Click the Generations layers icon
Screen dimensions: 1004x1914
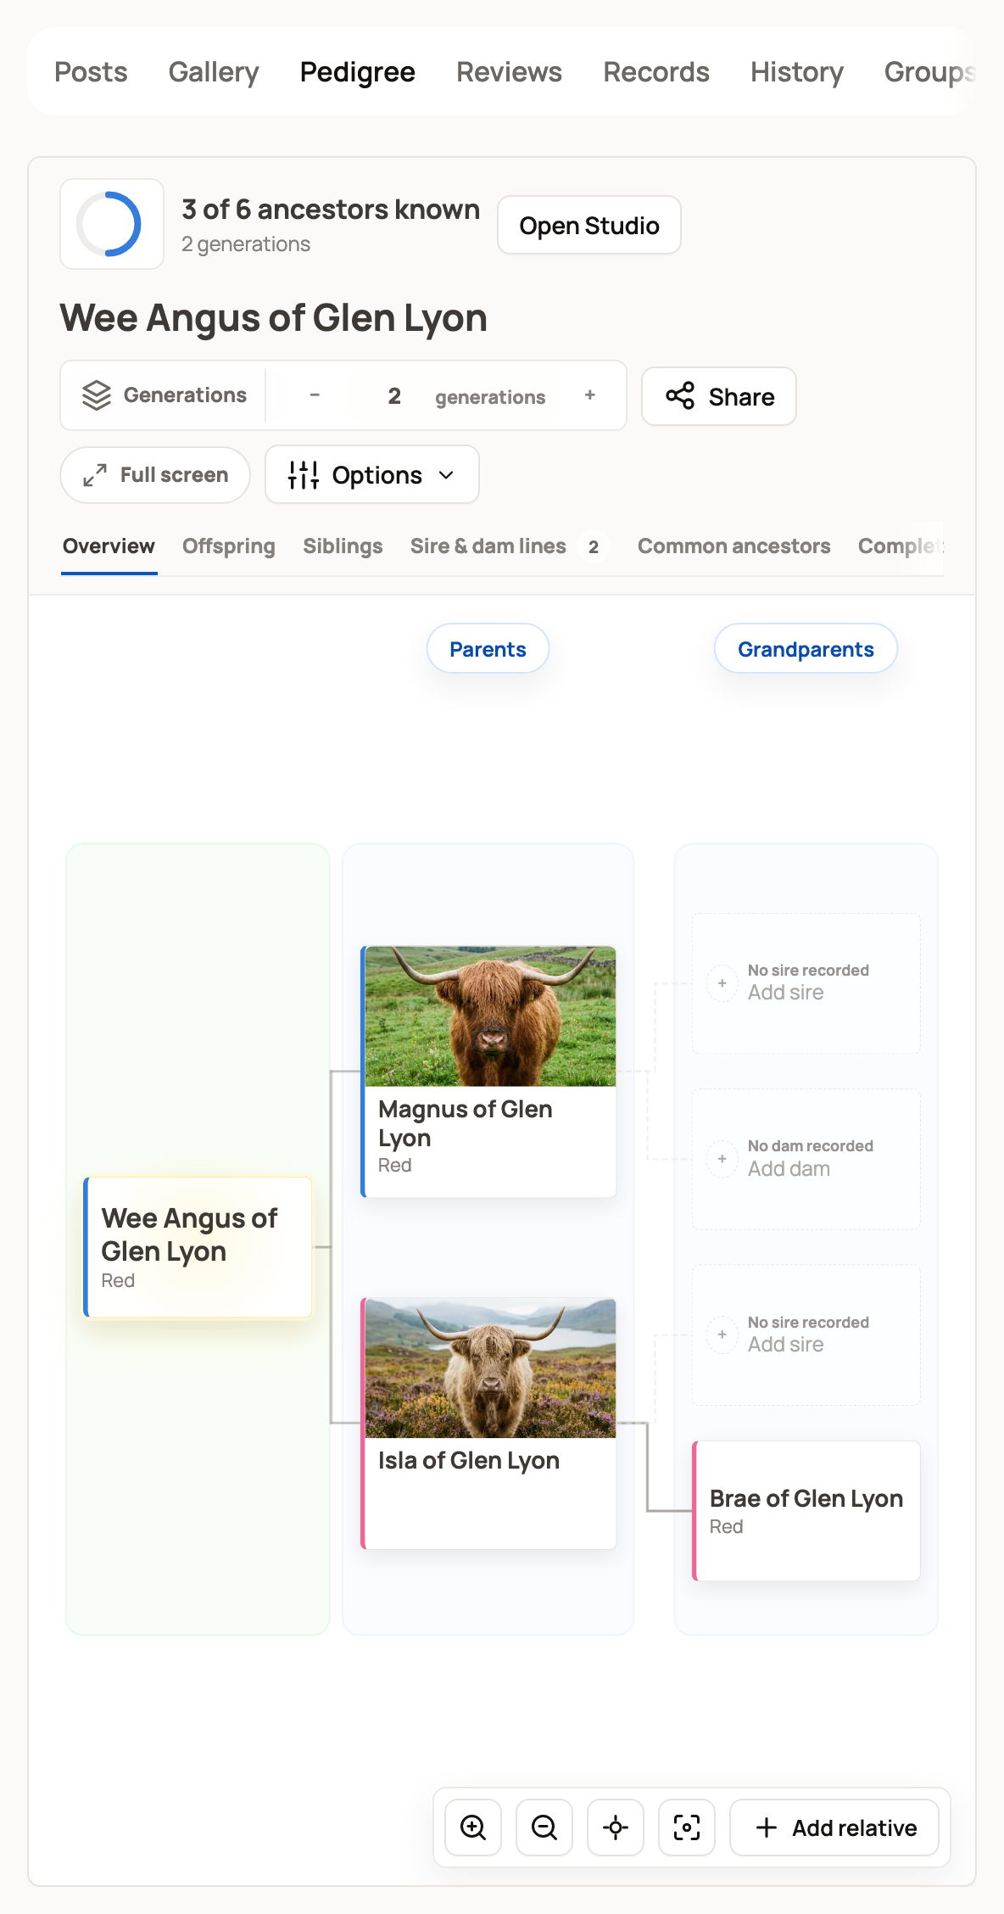pyautogui.click(x=97, y=395)
